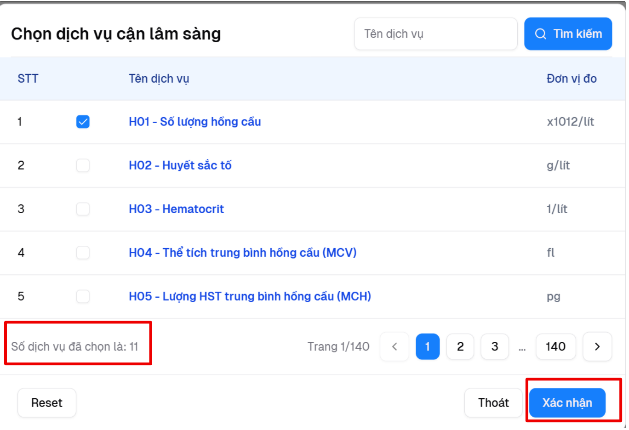The image size is (629, 430).
Task: Jump to last page 140
Action: tap(555, 346)
